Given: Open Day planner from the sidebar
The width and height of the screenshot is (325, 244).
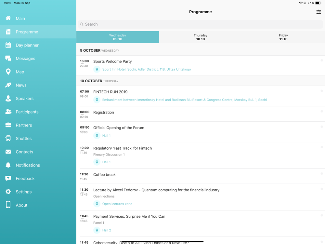Looking at the screenshot, I should [38, 45].
